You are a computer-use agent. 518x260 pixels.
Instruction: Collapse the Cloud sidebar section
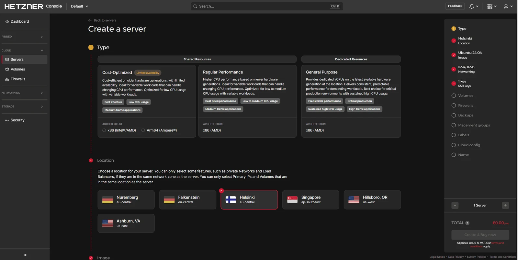(x=24, y=51)
